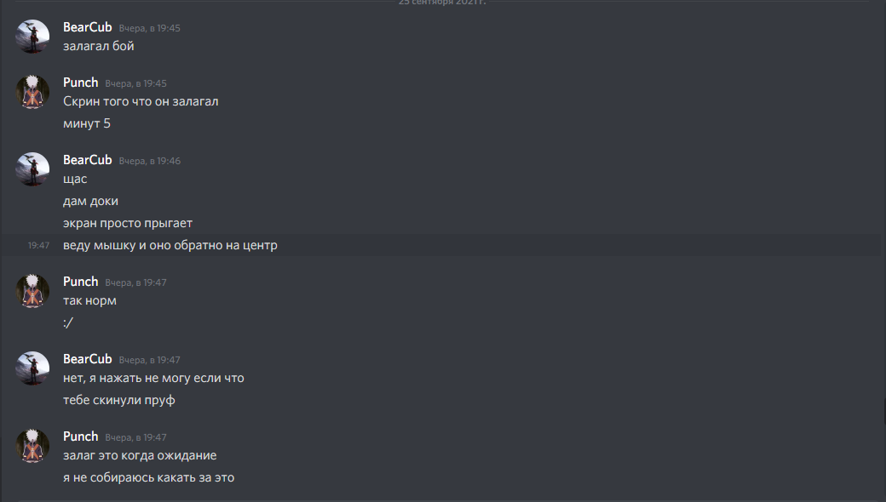
Task: Select message 'экран просто прыгает'
Action: point(128,224)
